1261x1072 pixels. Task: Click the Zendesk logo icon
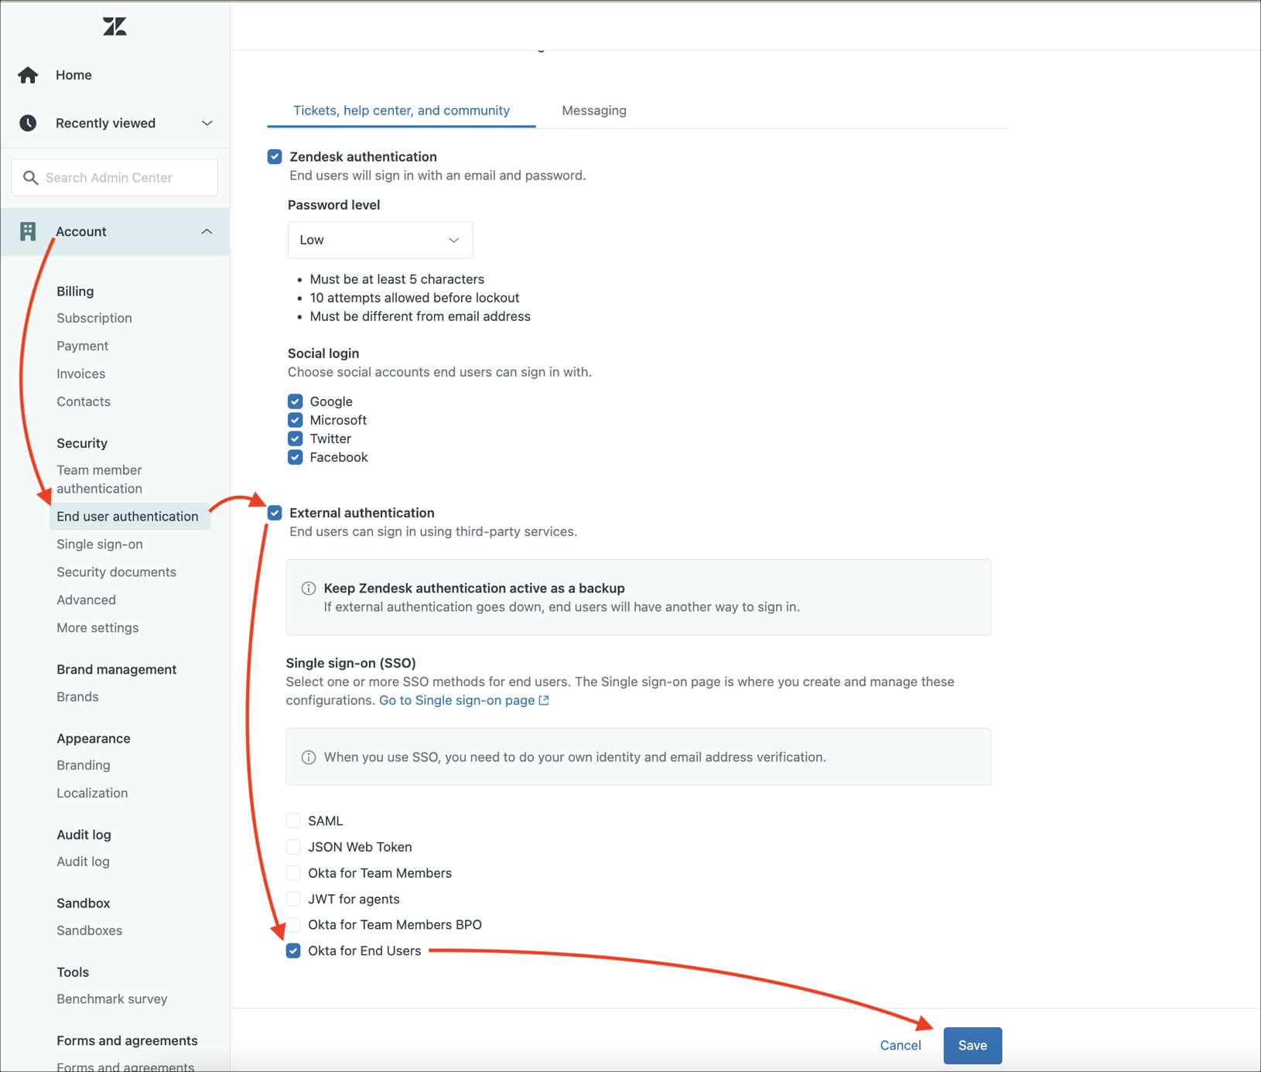pyautogui.click(x=114, y=27)
